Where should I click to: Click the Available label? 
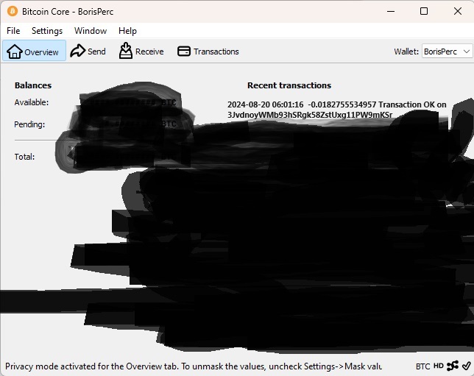[32, 102]
